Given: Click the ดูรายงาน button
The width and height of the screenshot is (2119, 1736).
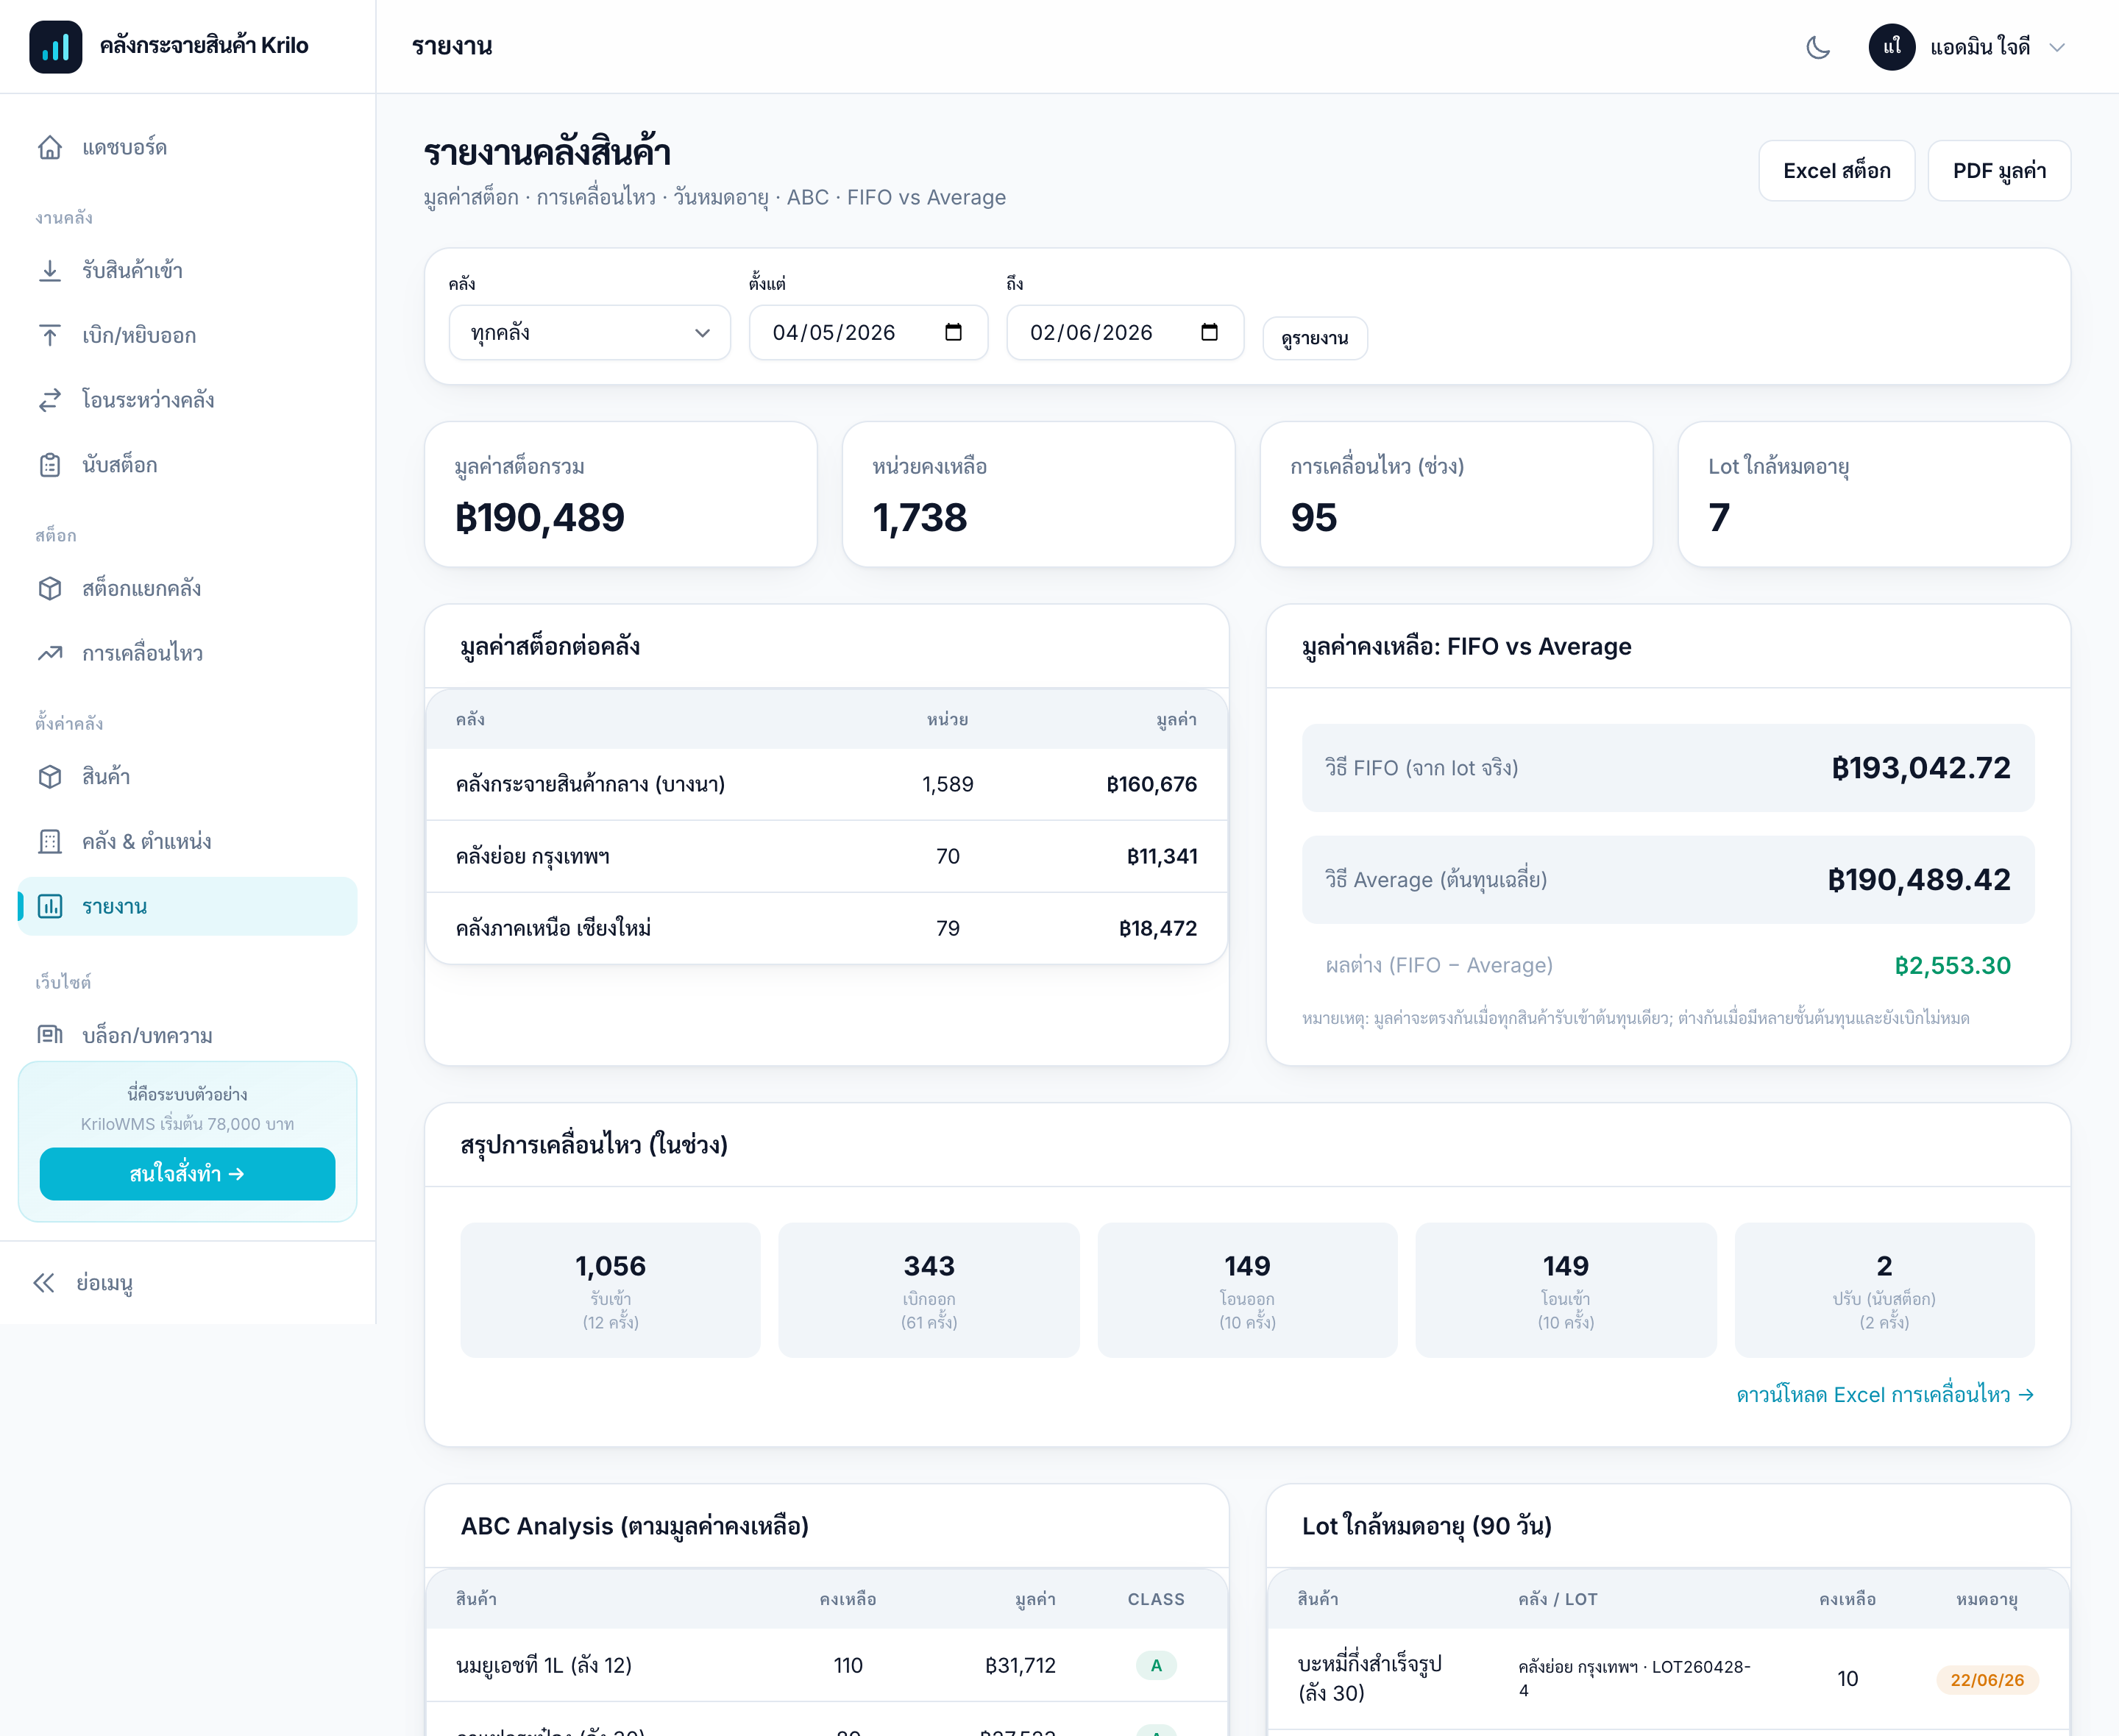Looking at the screenshot, I should click(1315, 338).
